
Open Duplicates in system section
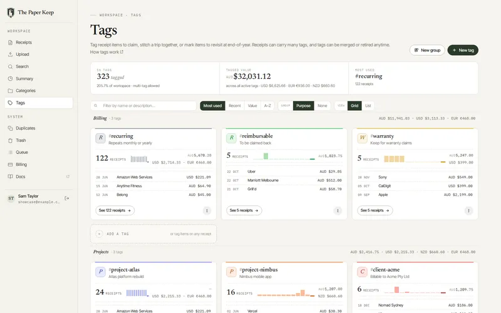[39, 128]
